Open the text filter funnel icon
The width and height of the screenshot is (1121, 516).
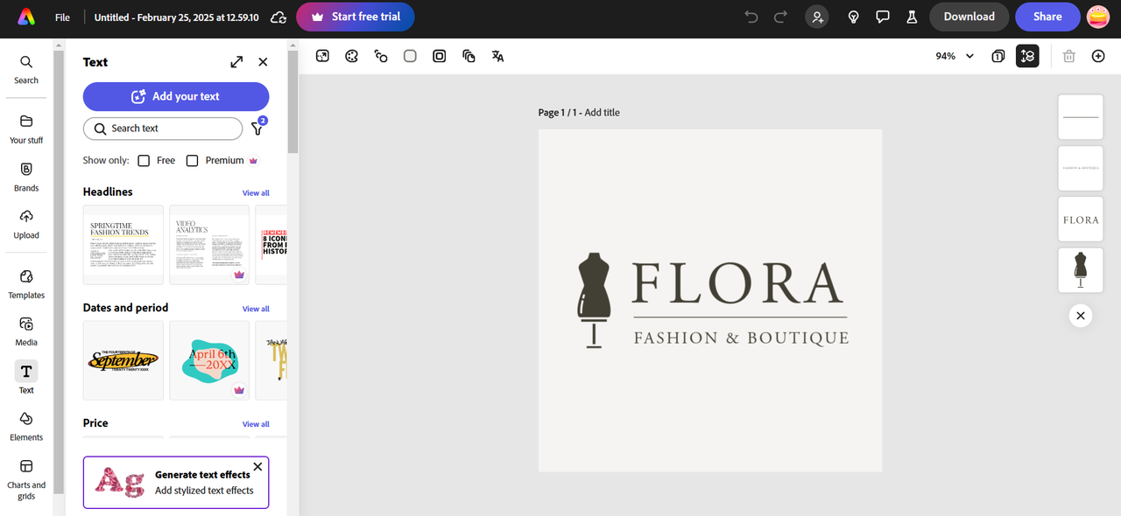pyautogui.click(x=257, y=129)
